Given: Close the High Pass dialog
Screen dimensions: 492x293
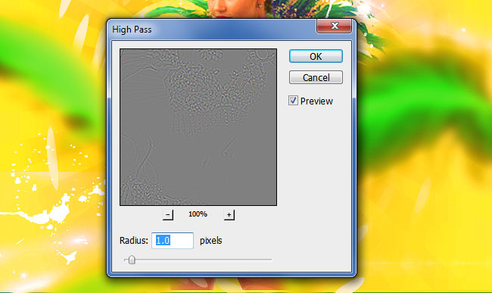Looking at the screenshot, I should (334, 26).
